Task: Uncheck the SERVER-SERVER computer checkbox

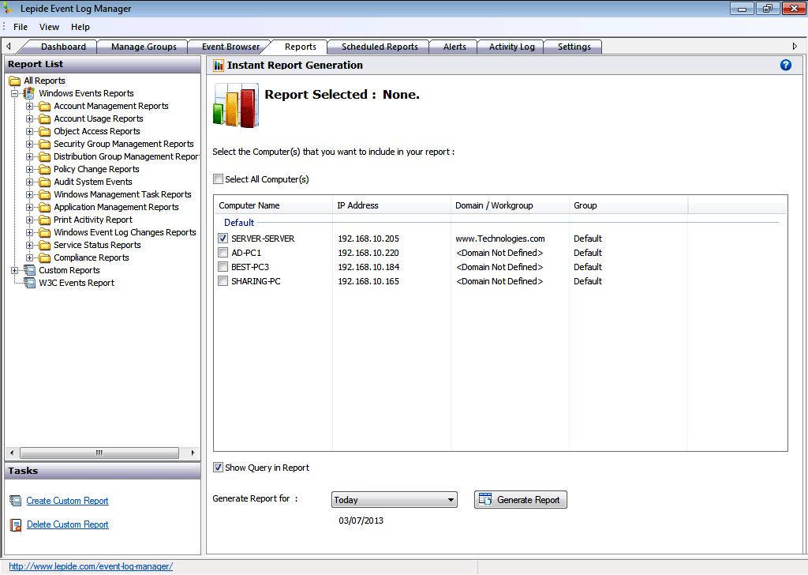Action: (223, 239)
